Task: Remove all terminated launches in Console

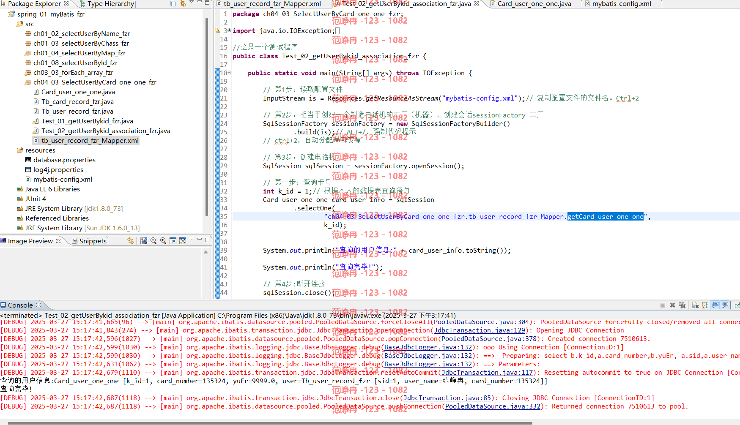Action: pyautogui.click(x=682, y=305)
